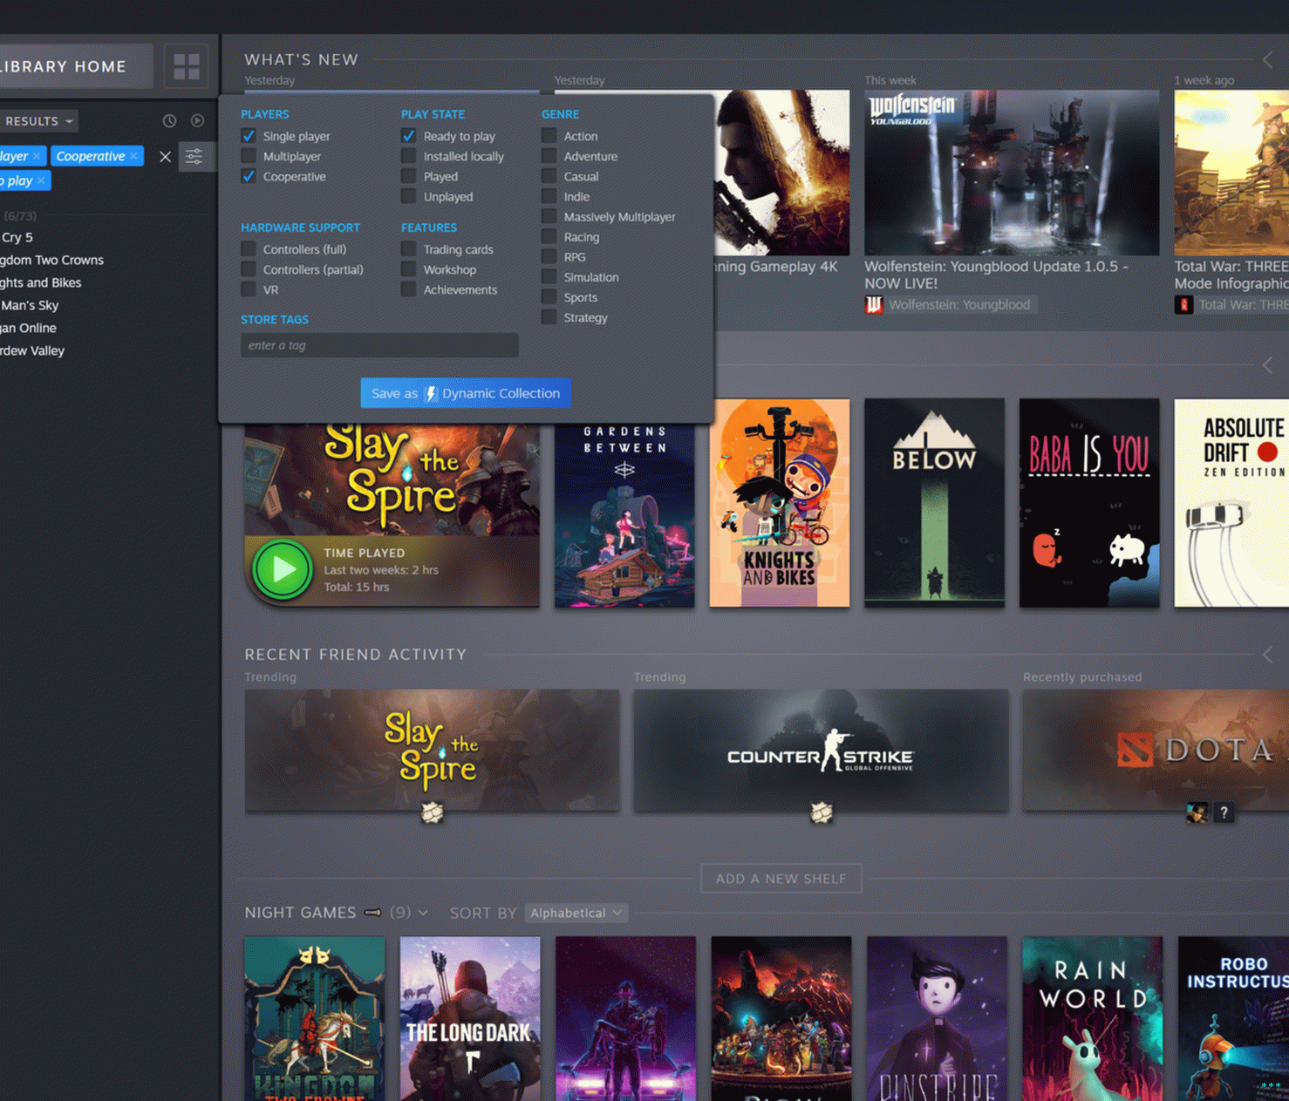Click the clock icon for recent games
1289x1101 pixels.
[169, 121]
